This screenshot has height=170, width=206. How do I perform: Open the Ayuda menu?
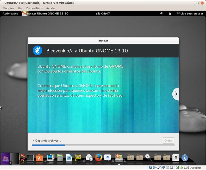(50, 8)
